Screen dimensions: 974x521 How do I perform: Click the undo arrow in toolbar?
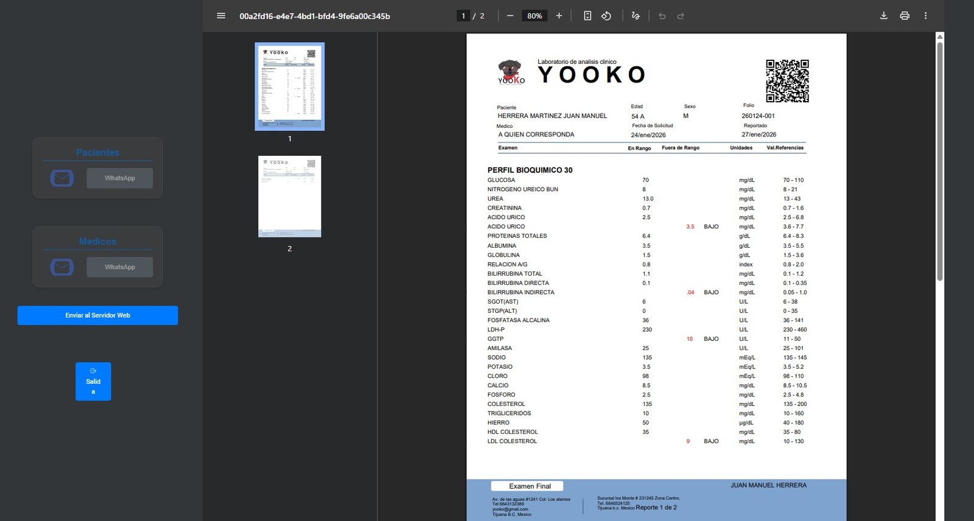662,16
